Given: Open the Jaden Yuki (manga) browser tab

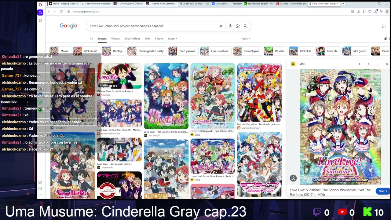Looking at the screenshot, I should 194,4.
